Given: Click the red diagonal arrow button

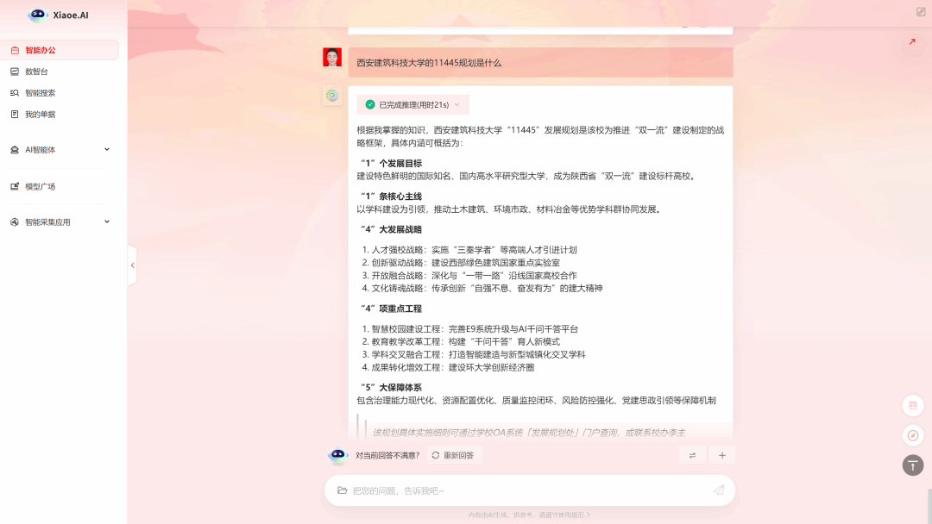Looking at the screenshot, I should pos(912,42).
